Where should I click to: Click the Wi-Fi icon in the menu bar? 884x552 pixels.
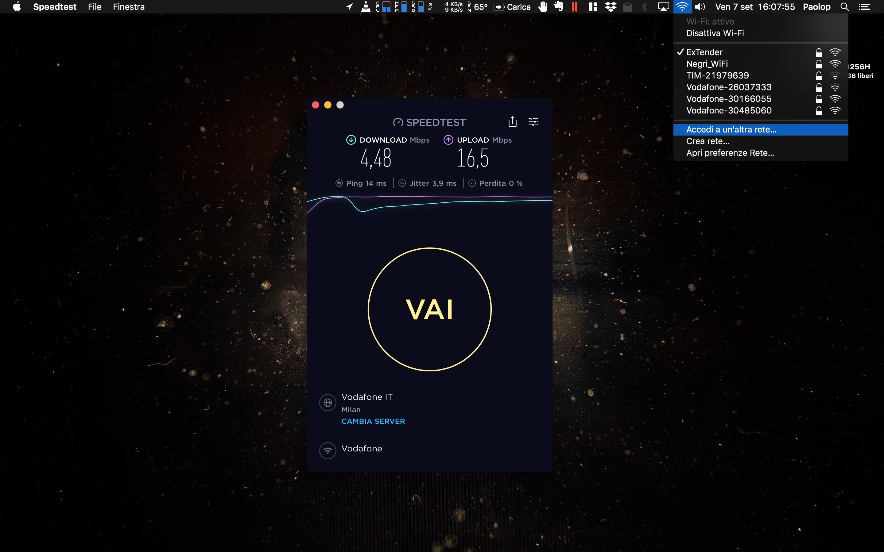(682, 6)
